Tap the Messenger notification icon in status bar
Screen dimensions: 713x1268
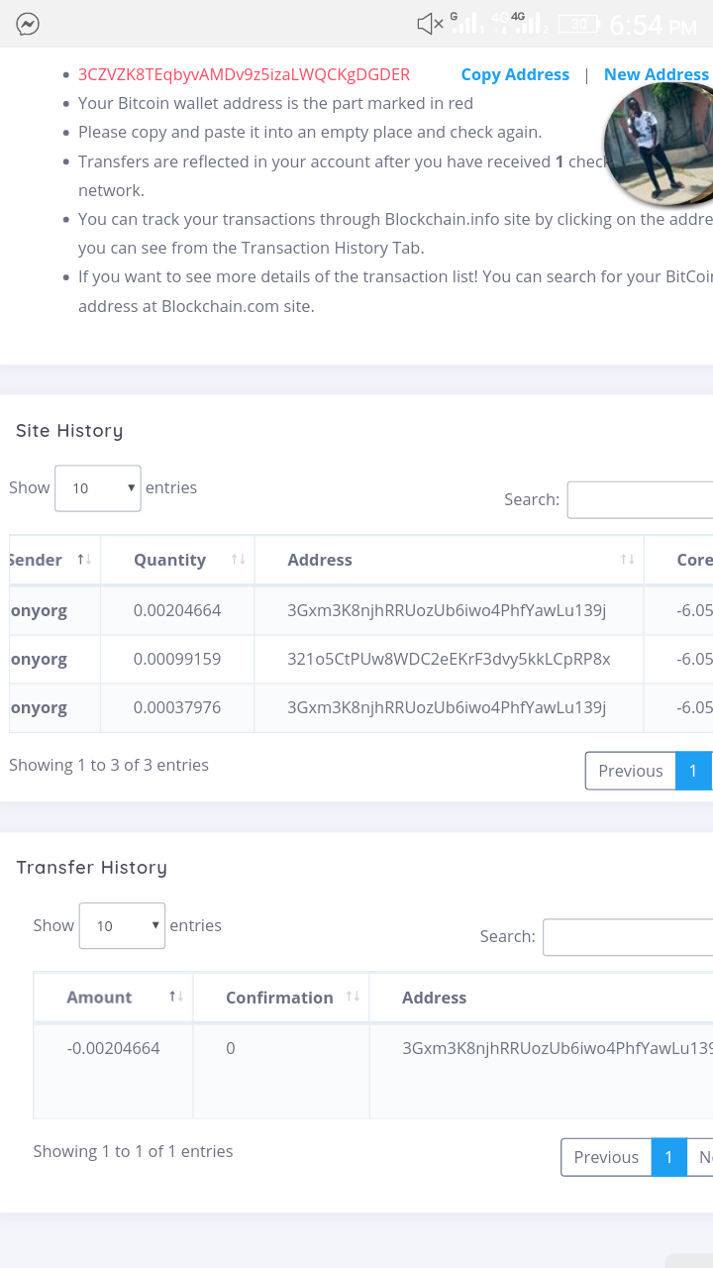pos(28,24)
